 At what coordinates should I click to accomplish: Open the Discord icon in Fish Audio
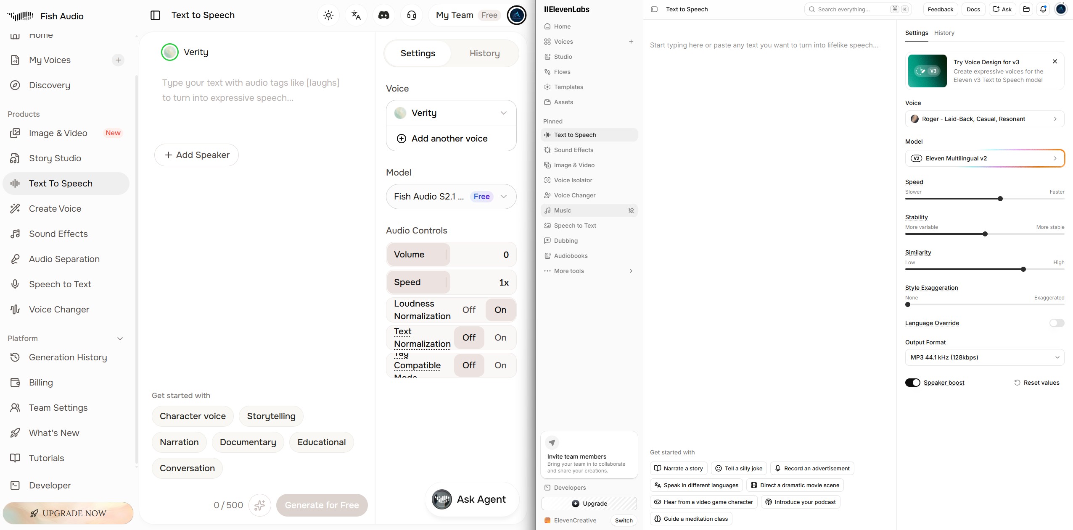(x=384, y=16)
